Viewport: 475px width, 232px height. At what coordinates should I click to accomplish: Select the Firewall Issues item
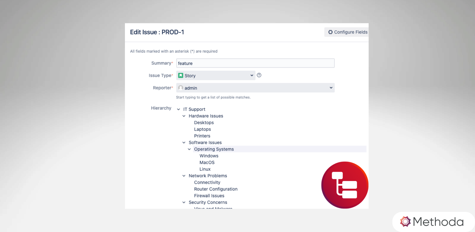209,196
